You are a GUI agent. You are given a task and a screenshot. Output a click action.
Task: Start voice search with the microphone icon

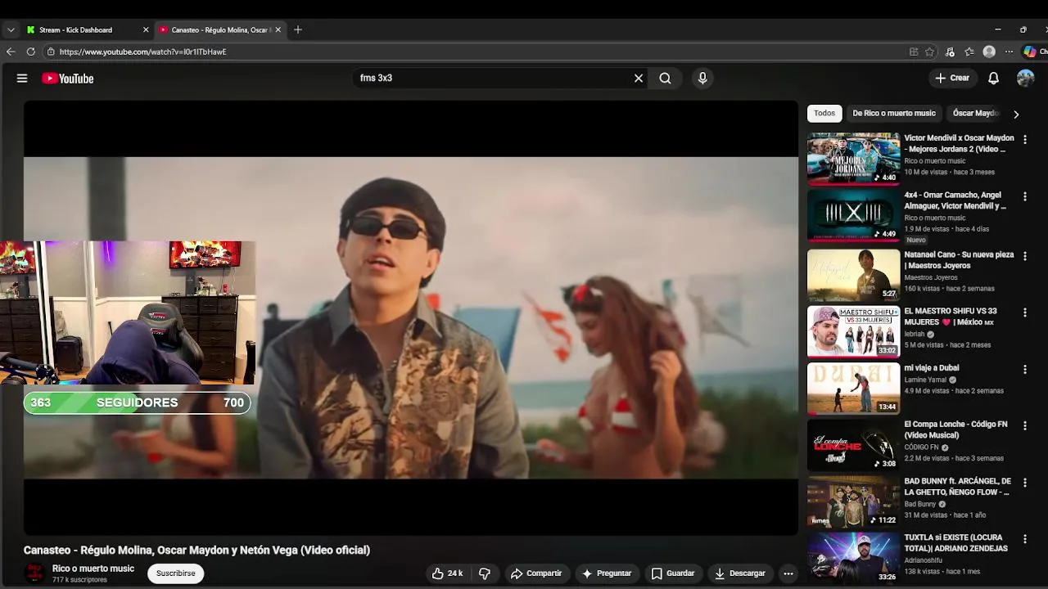point(702,79)
